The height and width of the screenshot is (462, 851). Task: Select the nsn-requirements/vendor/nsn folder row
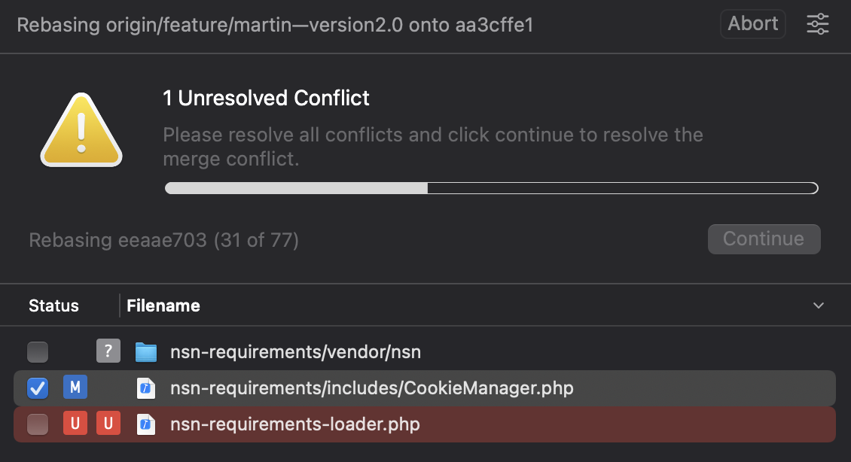point(527,351)
